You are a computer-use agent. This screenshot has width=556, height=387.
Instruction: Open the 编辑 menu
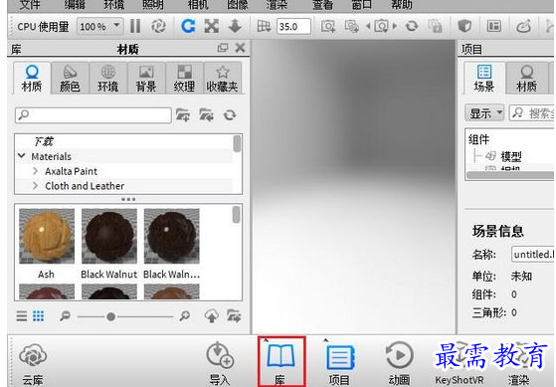pos(75,5)
